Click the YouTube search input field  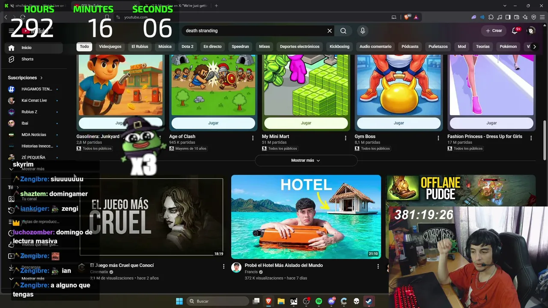tap(255, 31)
